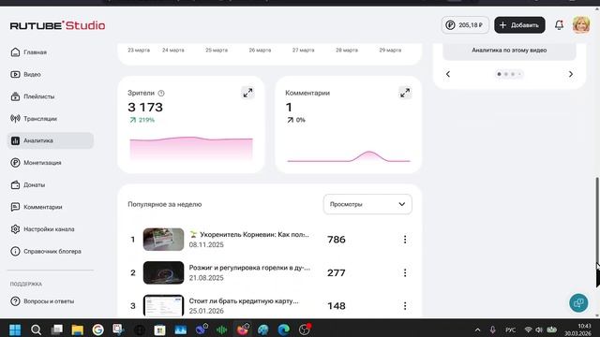
Task: Click the 148 views value
Action: (x=337, y=306)
